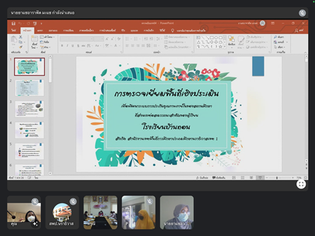Image resolution: width=315 pixels, height=236 pixels.
Task: Toggle Underline formatting
Action: coord(72,45)
